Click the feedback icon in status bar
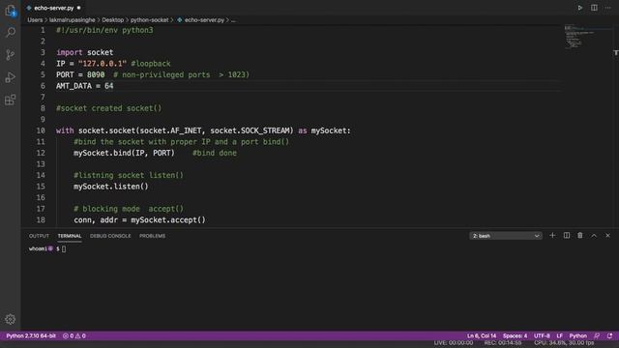 (x=597, y=335)
